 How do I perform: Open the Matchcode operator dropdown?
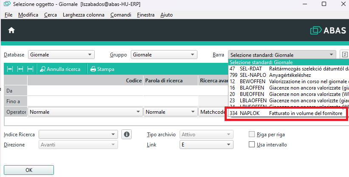[213, 112]
